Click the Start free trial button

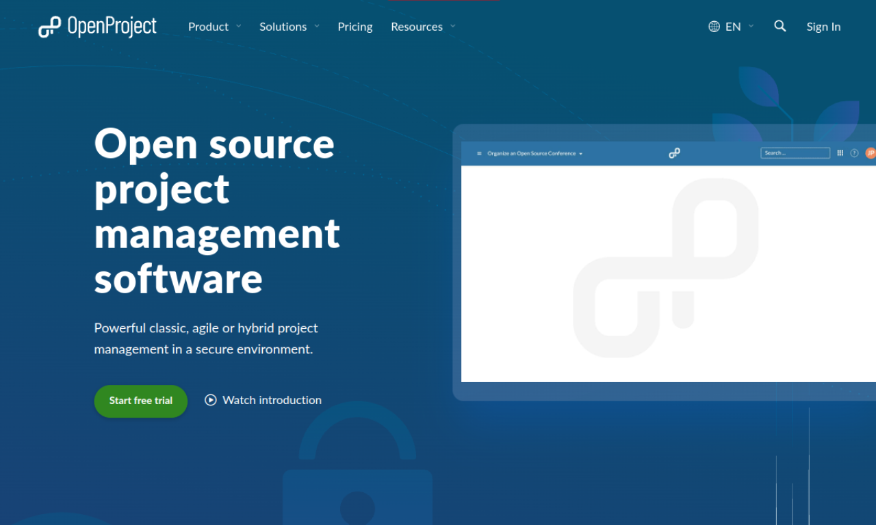[x=140, y=401]
